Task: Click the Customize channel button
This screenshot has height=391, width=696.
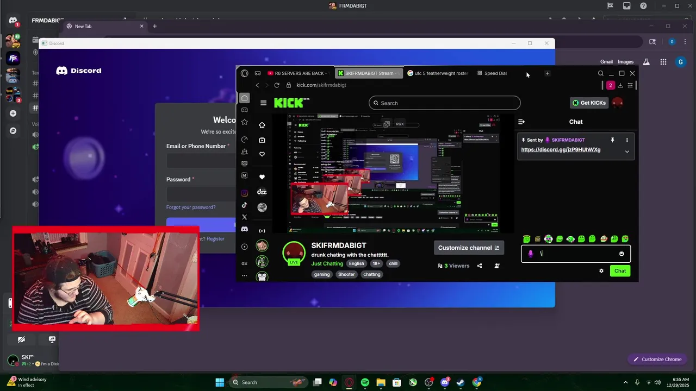Action: (469, 248)
